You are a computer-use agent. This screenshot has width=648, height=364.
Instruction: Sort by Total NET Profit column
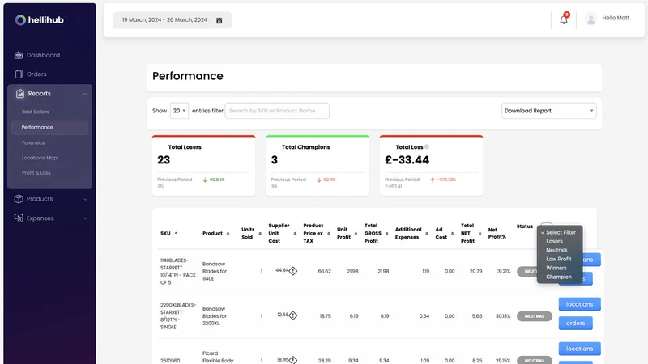click(x=480, y=234)
